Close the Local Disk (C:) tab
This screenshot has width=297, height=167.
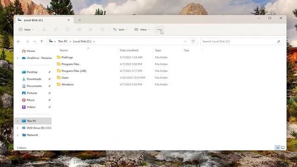click(x=69, y=20)
